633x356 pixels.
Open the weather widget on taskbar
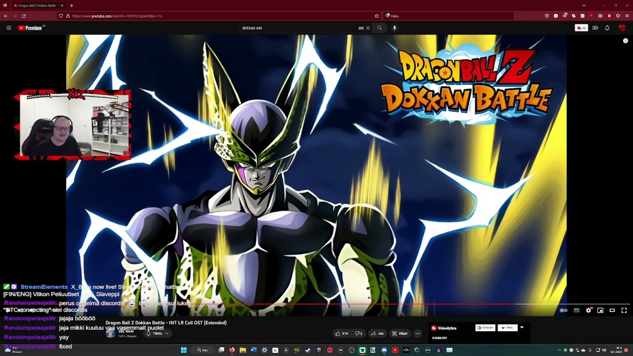tap(14, 350)
